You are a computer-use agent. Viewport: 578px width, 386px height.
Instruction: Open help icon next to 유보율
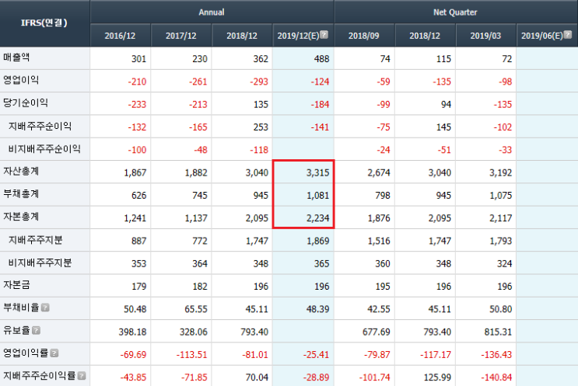(x=36, y=330)
